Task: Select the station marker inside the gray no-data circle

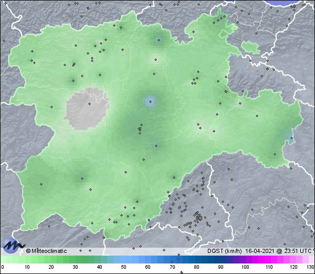Action: tap(90, 104)
